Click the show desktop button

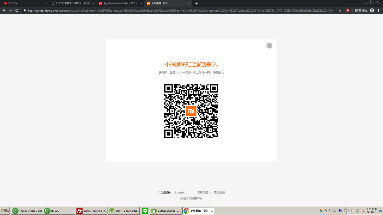[380, 211]
